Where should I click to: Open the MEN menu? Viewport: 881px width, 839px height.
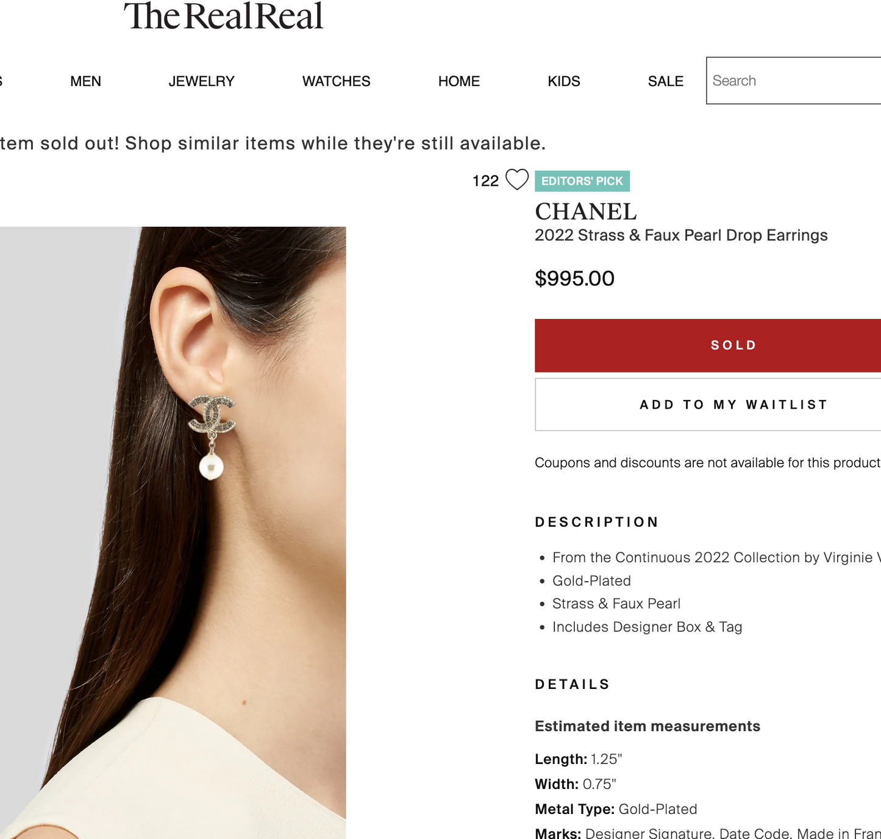pos(85,81)
